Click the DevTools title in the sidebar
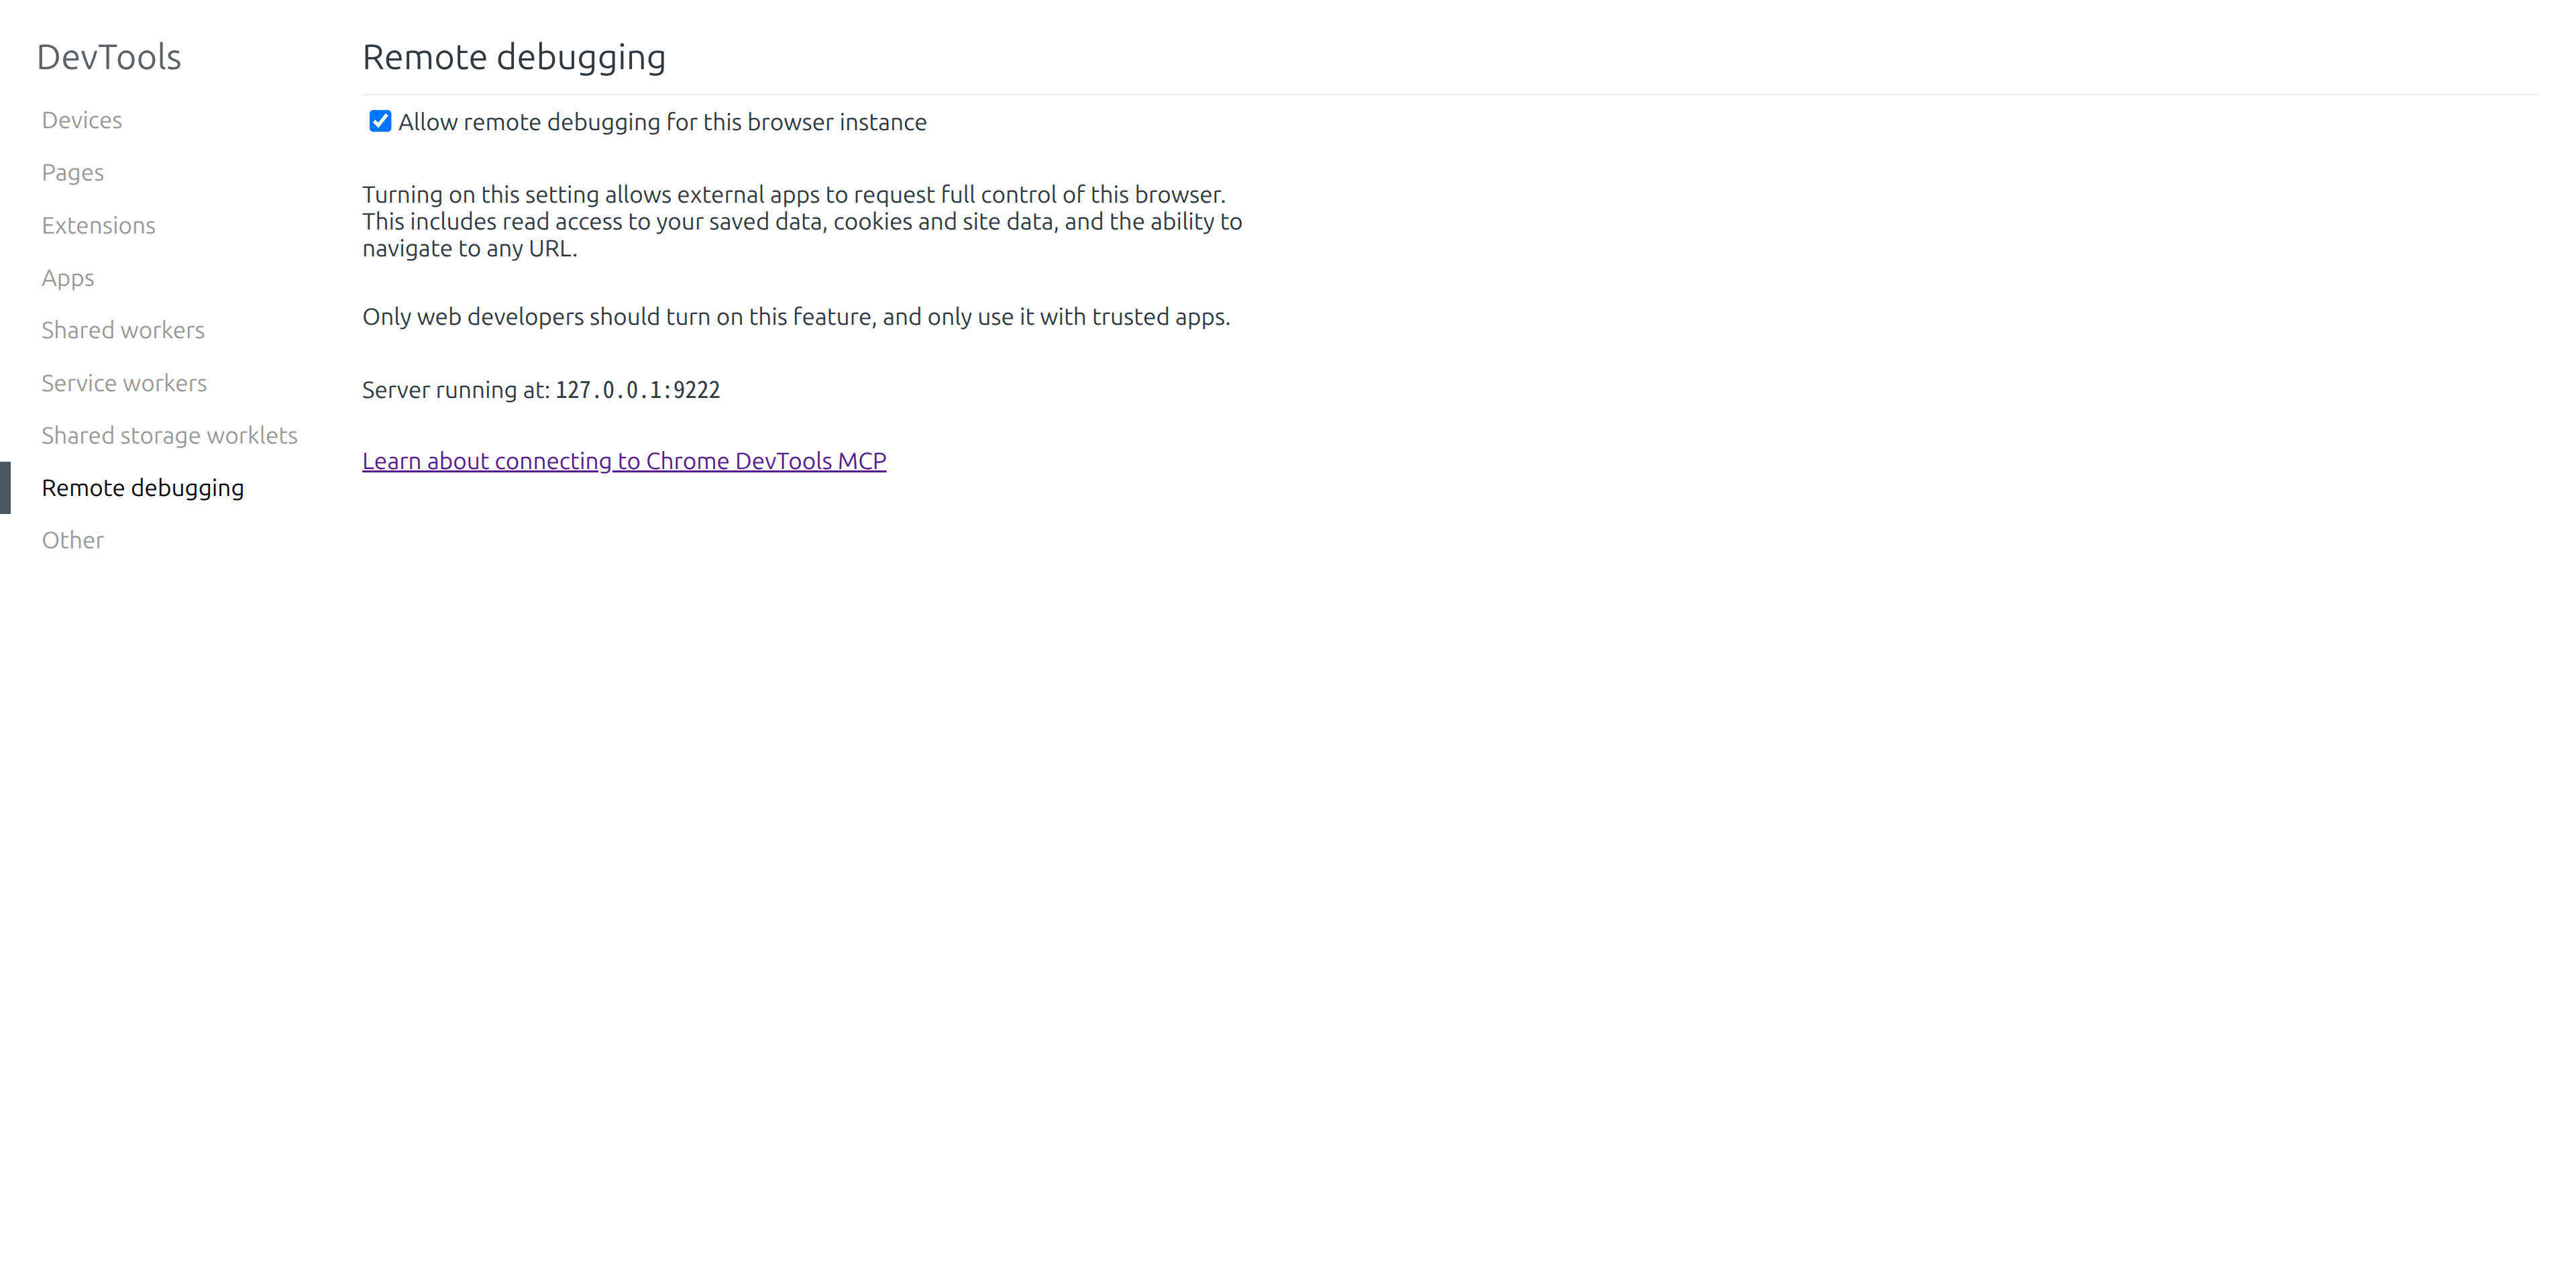 point(109,57)
